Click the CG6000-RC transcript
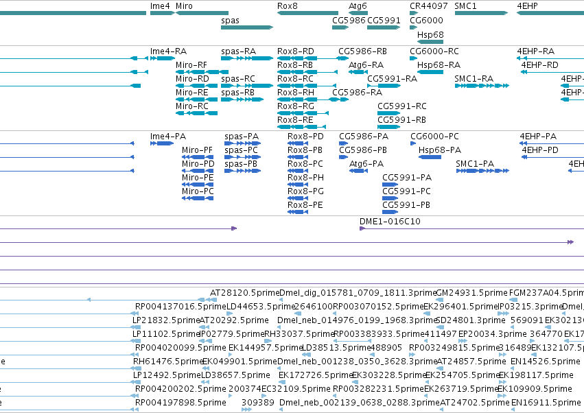 tap(413, 58)
